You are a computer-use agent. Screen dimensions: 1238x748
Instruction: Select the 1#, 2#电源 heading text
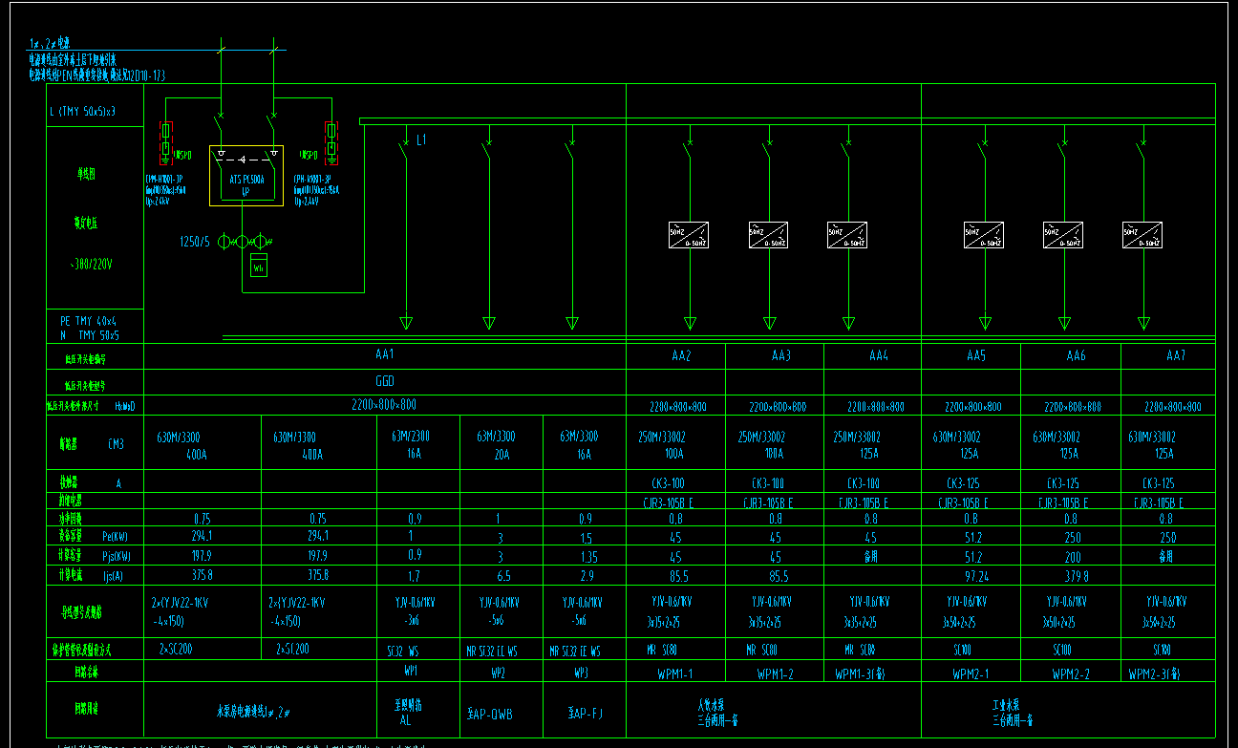(51, 44)
